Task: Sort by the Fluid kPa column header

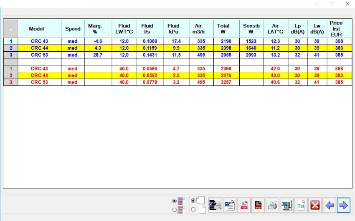Action: (176, 28)
